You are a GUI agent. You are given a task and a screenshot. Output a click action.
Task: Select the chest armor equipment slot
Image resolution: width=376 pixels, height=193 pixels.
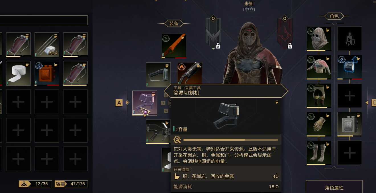[x=319, y=67]
